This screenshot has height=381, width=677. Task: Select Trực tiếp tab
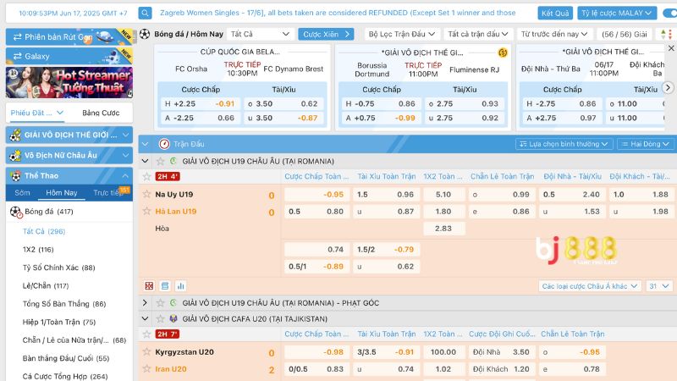[108, 193]
